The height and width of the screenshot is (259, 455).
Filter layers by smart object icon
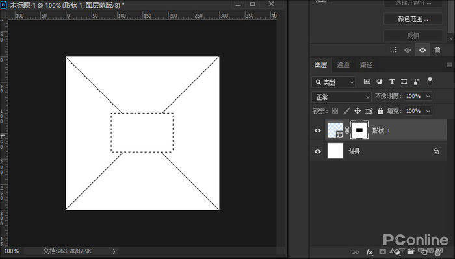point(417,81)
